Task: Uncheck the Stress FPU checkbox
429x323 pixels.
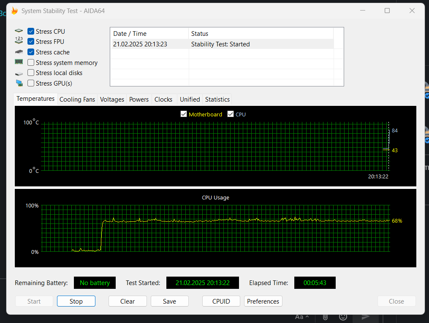Action: pyautogui.click(x=31, y=42)
